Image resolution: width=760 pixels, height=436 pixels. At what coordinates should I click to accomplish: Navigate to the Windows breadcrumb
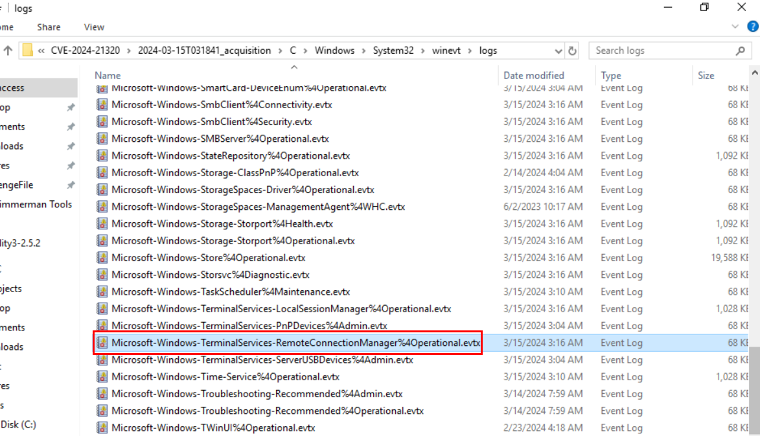click(x=334, y=51)
